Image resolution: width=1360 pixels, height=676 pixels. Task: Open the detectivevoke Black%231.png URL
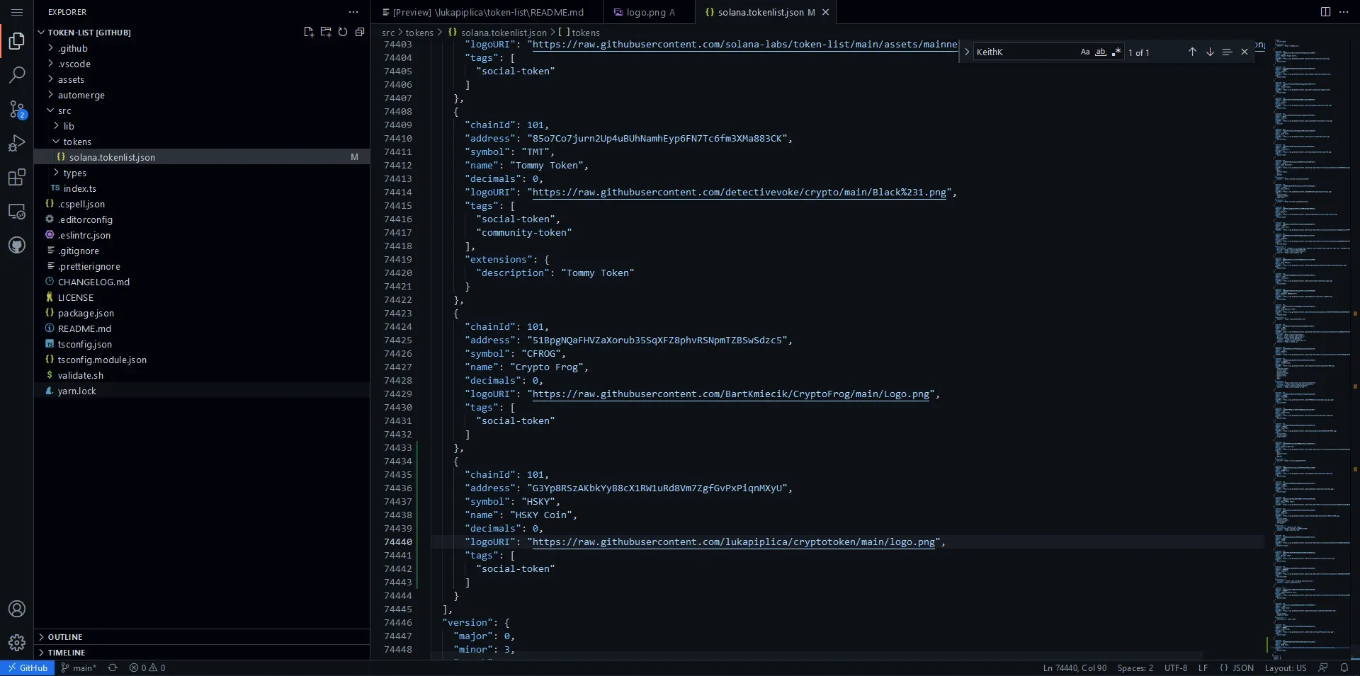[x=739, y=192]
